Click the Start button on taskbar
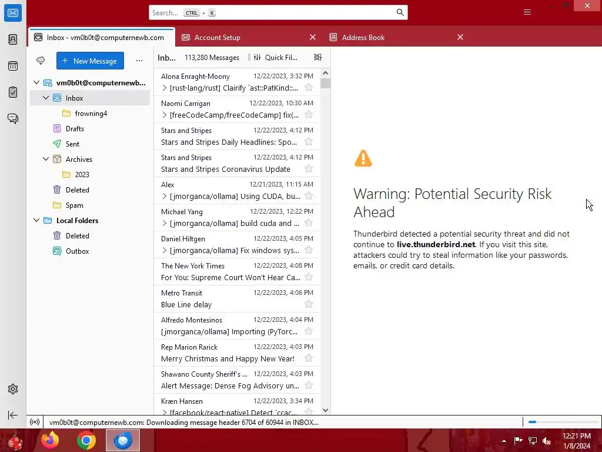Viewport: 602px width, 452px height. point(15,440)
